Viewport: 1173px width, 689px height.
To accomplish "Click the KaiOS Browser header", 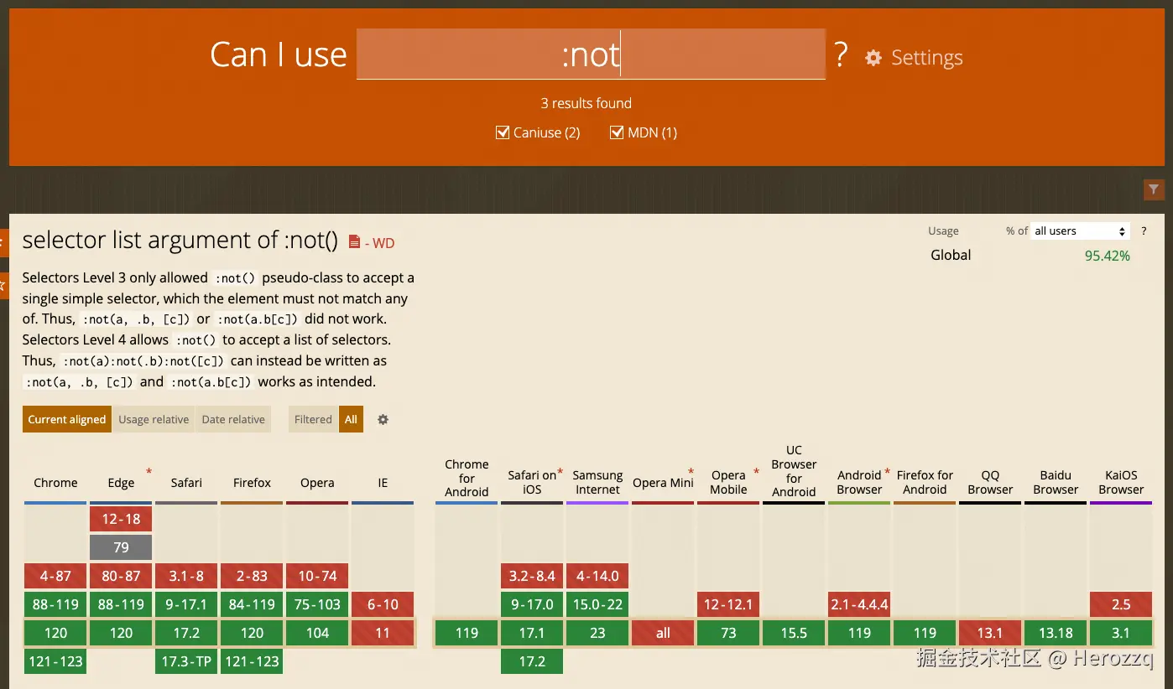I will (1121, 482).
